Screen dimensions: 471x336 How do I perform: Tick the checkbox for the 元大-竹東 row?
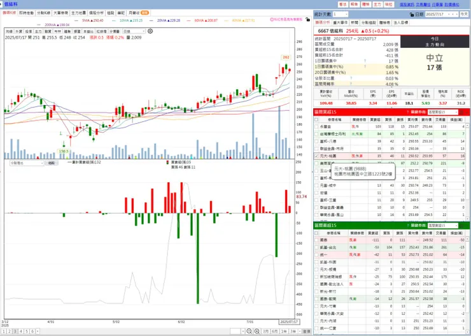coord(316,306)
